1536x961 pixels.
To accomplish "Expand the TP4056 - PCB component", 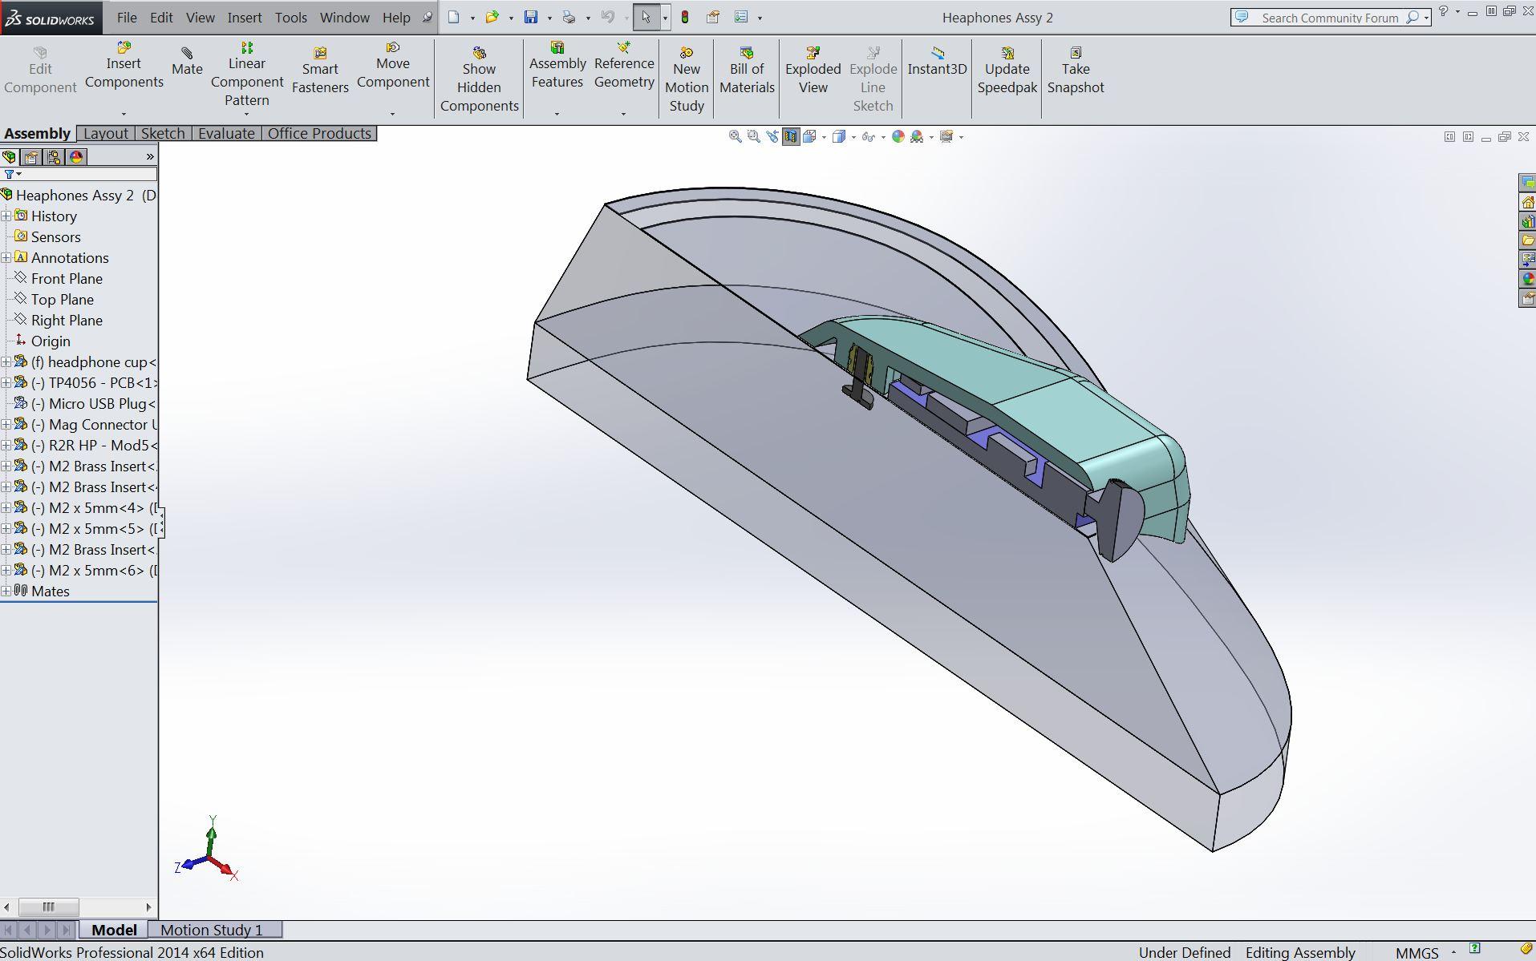I will [6, 382].
